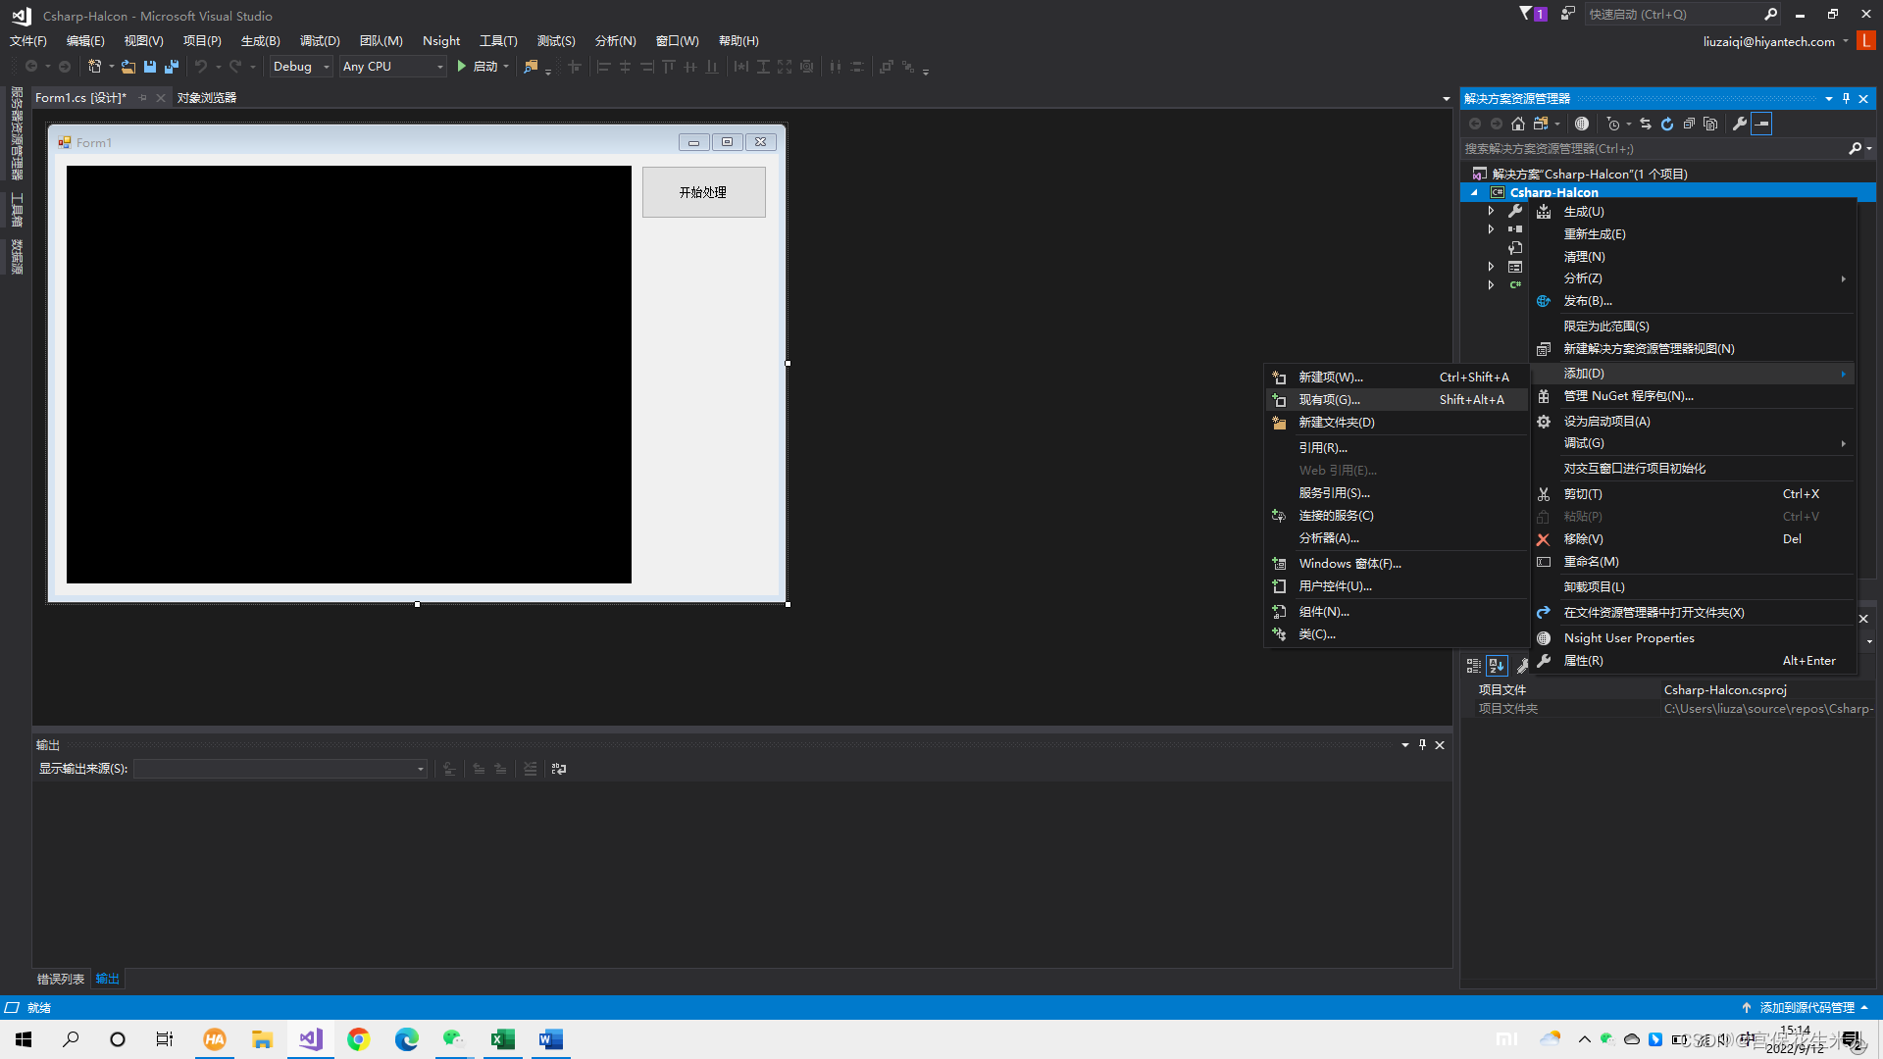Select 现有项(G)... in the Add submenu
This screenshot has width=1883, height=1059.
click(x=1329, y=400)
